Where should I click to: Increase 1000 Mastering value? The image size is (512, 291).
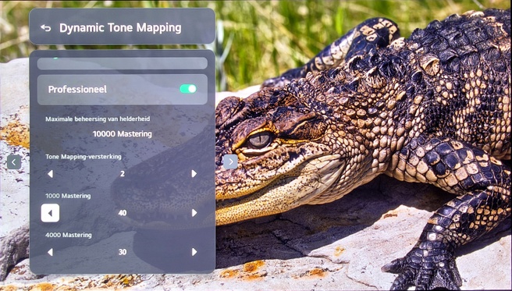tap(194, 213)
